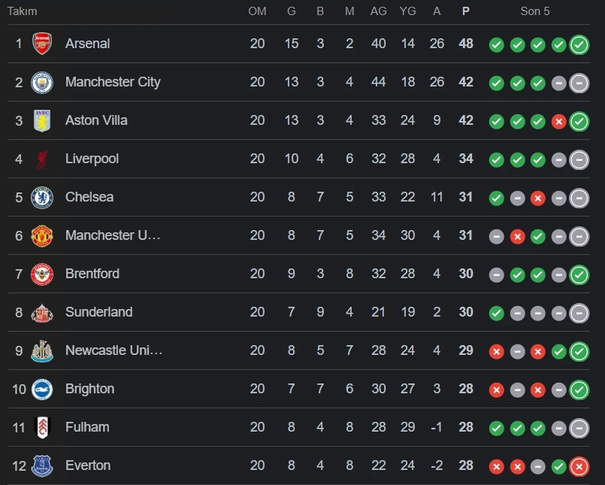Open the Sunderland team link
This screenshot has width=605, height=485.
point(99,312)
